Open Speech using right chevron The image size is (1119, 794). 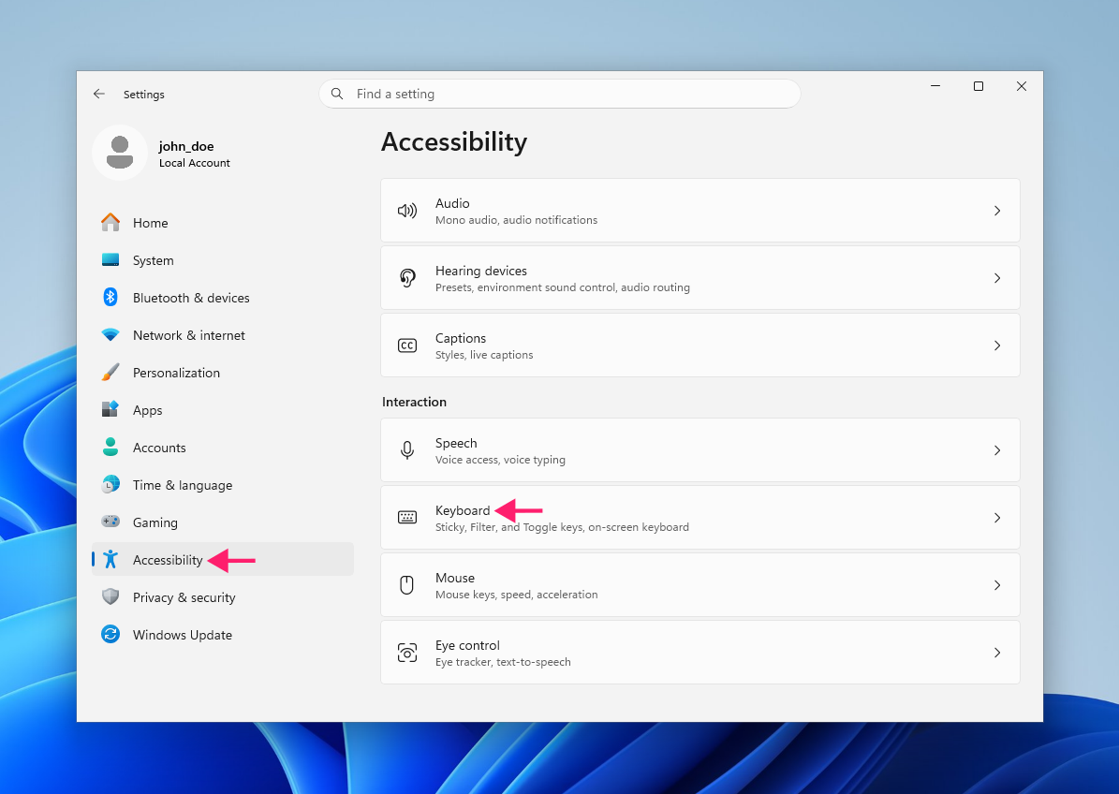click(997, 450)
